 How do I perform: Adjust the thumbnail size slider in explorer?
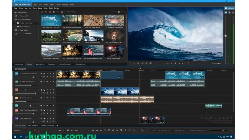(118, 12)
